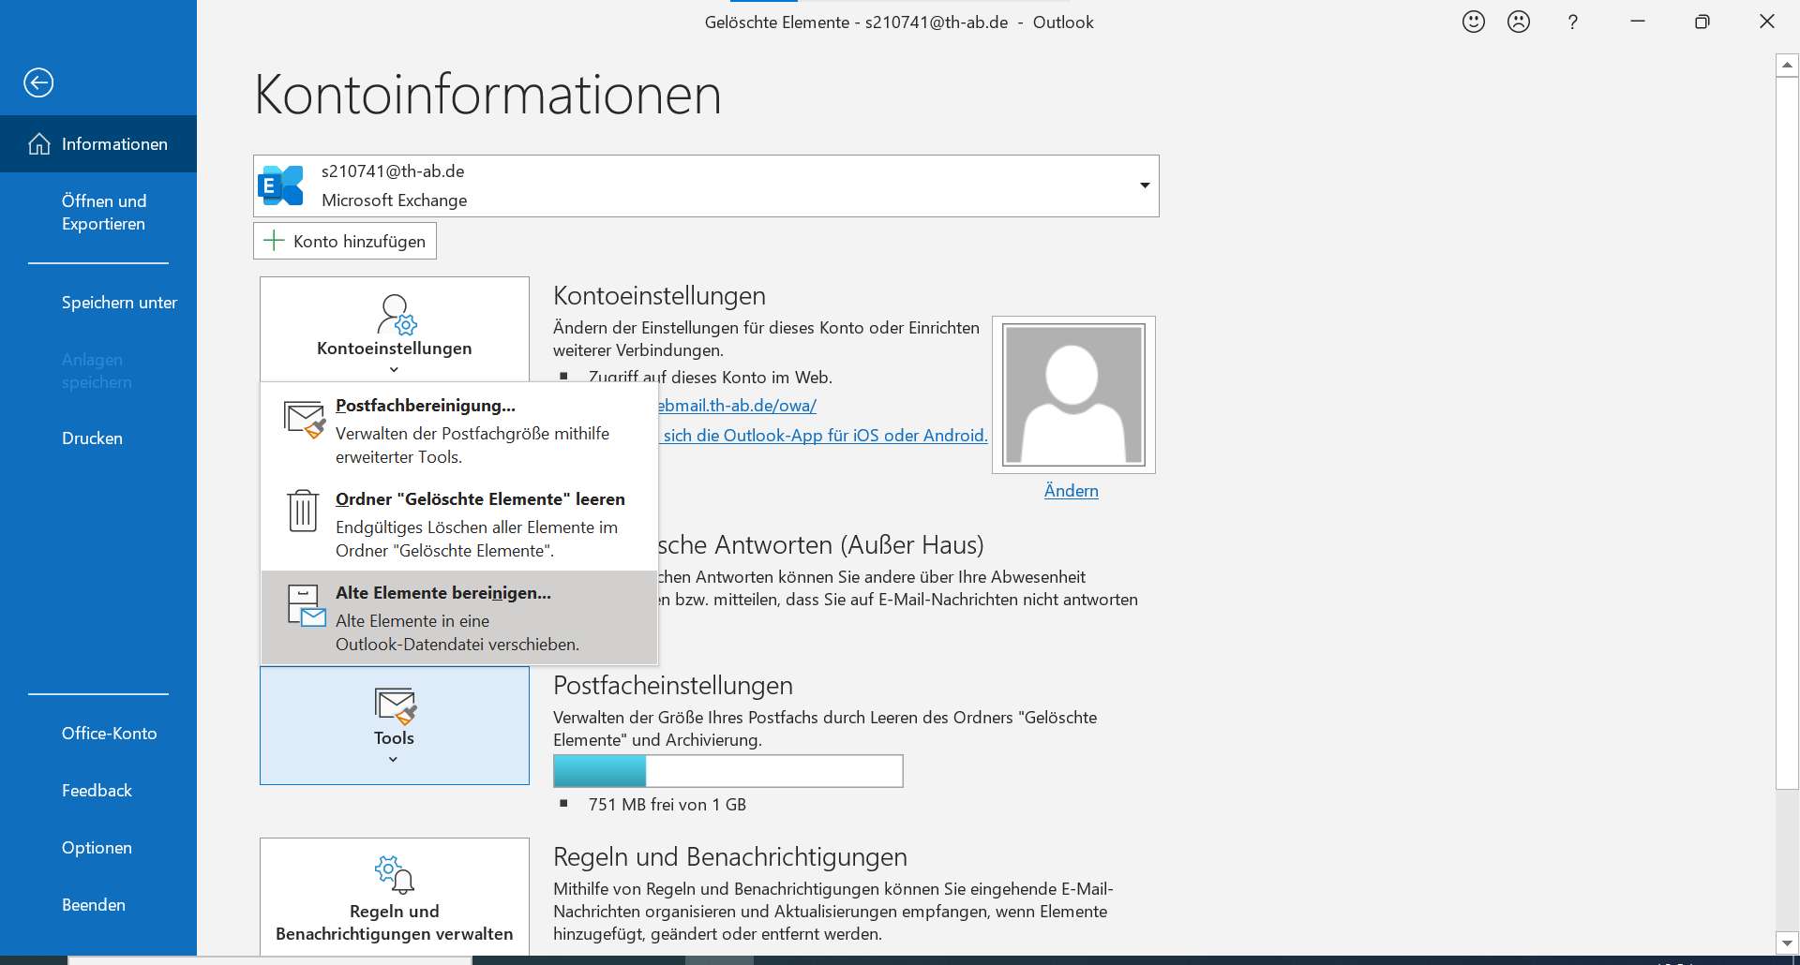Click the Ändern link under profile photo

coord(1071,490)
